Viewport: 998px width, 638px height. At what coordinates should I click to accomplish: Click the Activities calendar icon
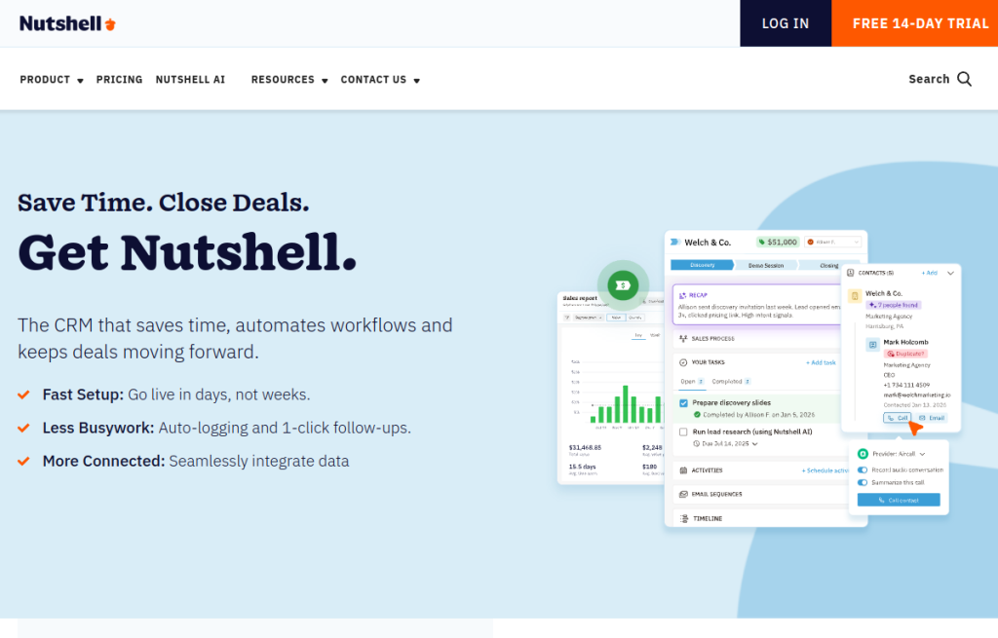(x=683, y=469)
